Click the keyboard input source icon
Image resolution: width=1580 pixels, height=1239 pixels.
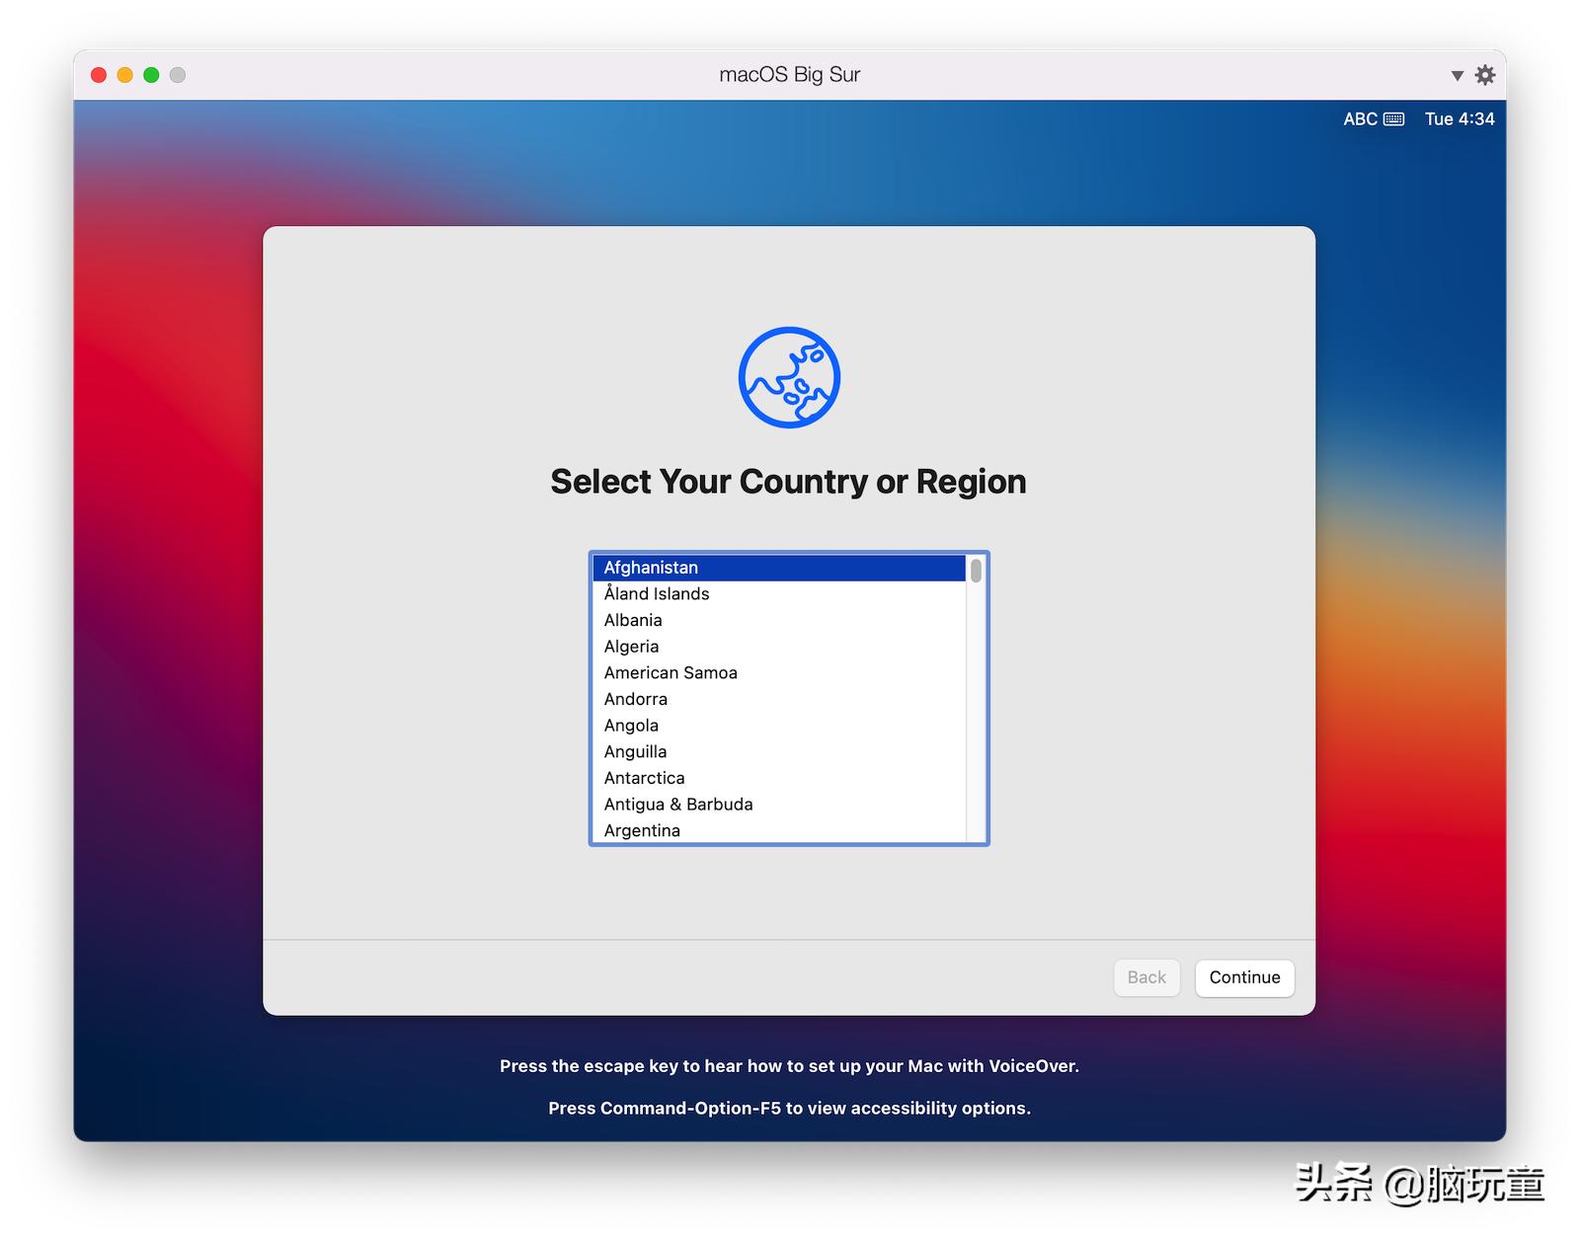click(1393, 119)
